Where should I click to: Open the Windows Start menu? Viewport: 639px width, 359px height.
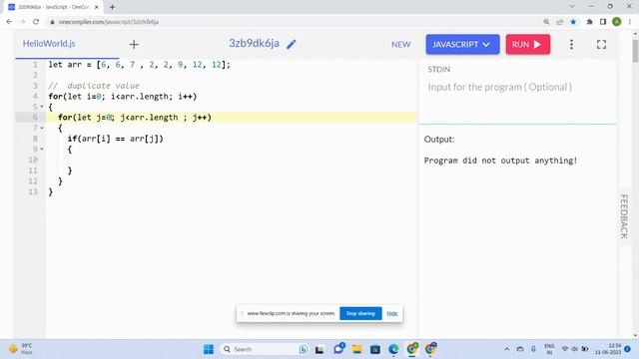(x=209, y=349)
